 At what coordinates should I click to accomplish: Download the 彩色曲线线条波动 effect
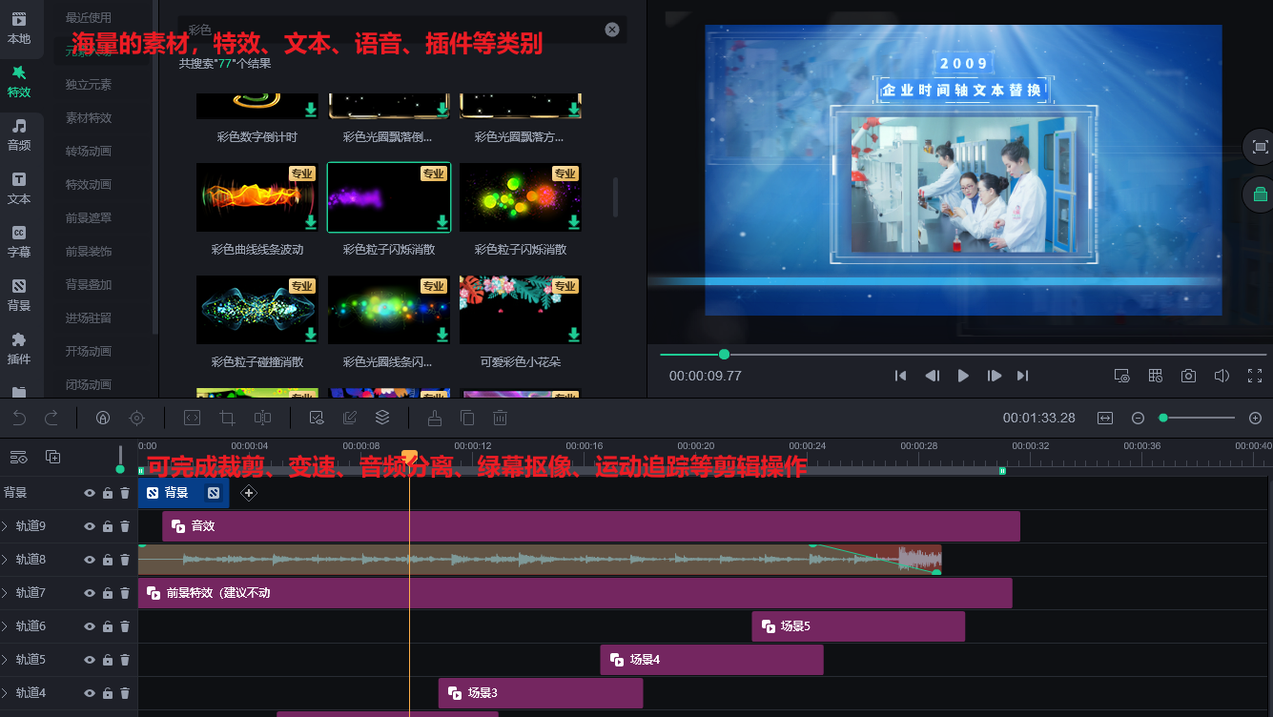click(311, 222)
